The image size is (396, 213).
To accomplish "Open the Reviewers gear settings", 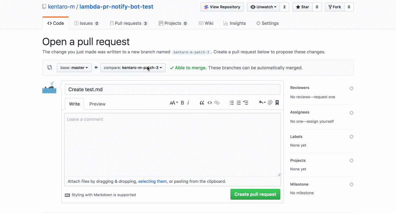I will point(352,88).
